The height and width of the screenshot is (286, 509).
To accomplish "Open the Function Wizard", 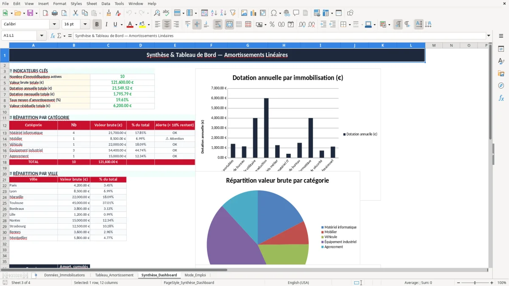I will coord(53,36).
